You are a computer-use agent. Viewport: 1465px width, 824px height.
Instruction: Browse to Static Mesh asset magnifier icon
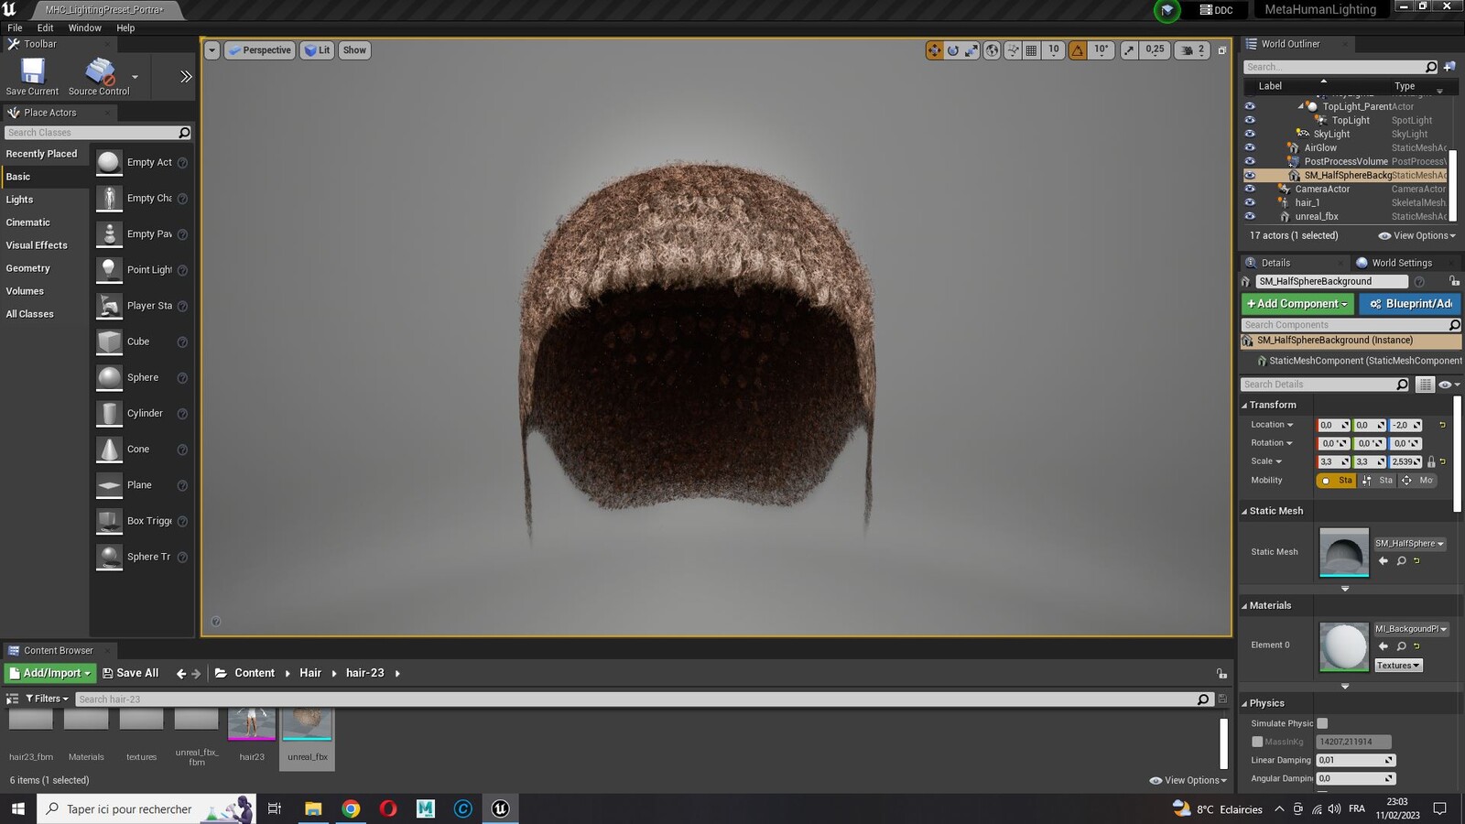coord(1401,561)
